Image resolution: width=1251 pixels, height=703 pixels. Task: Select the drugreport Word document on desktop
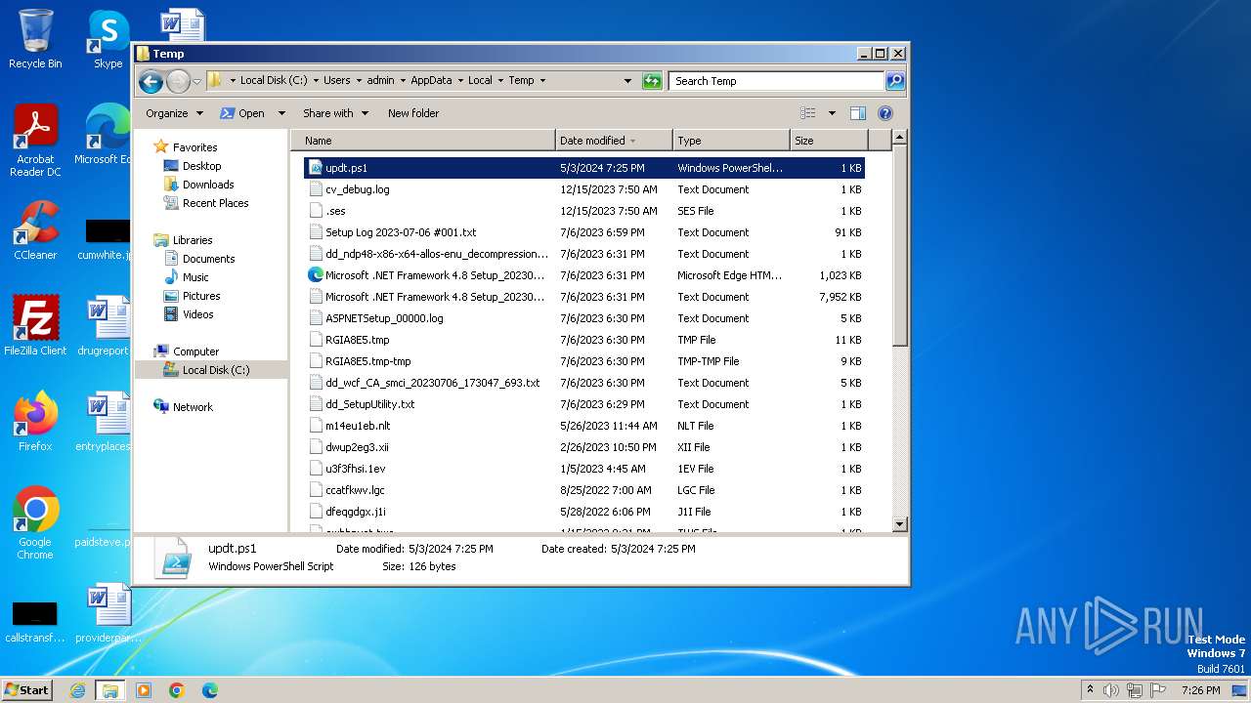[105, 325]
